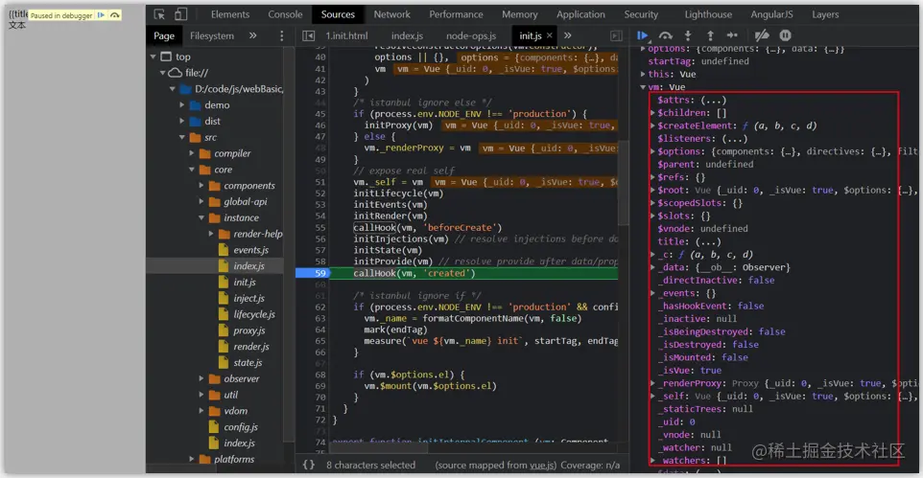
Task: Show more navigator tabs chevron
Action: click(252, 35)
